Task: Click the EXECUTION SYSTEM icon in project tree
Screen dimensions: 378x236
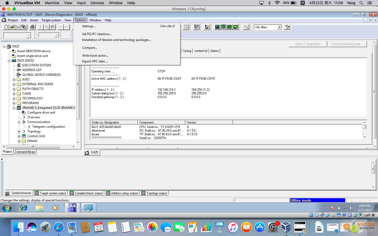Action: click(x=19, y=65)
